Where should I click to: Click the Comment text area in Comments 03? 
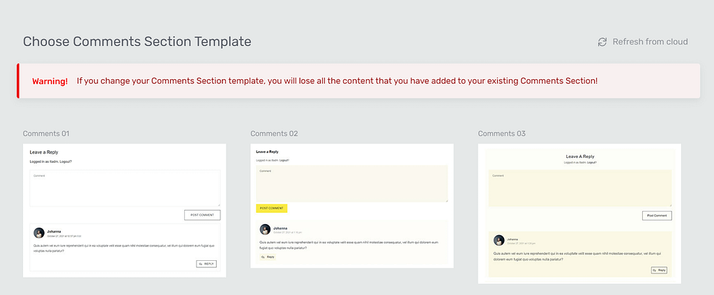pos(579,189)
